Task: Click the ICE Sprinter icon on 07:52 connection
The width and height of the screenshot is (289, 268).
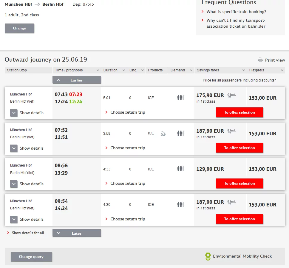Action: coord(163,134)
